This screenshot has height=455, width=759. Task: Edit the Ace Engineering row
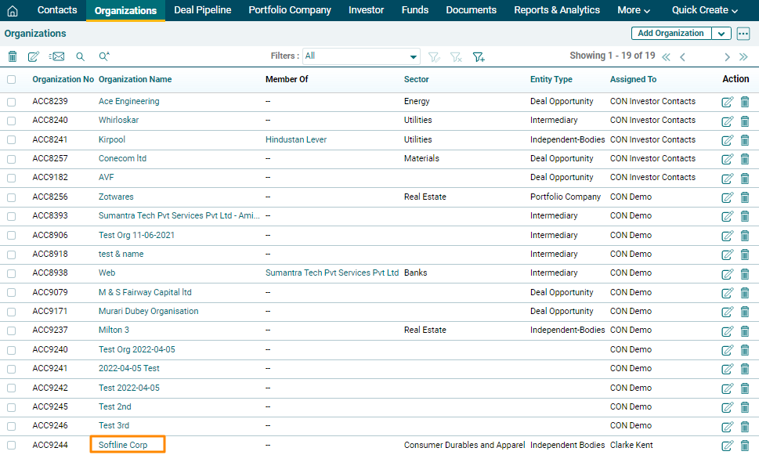[727, 102]
